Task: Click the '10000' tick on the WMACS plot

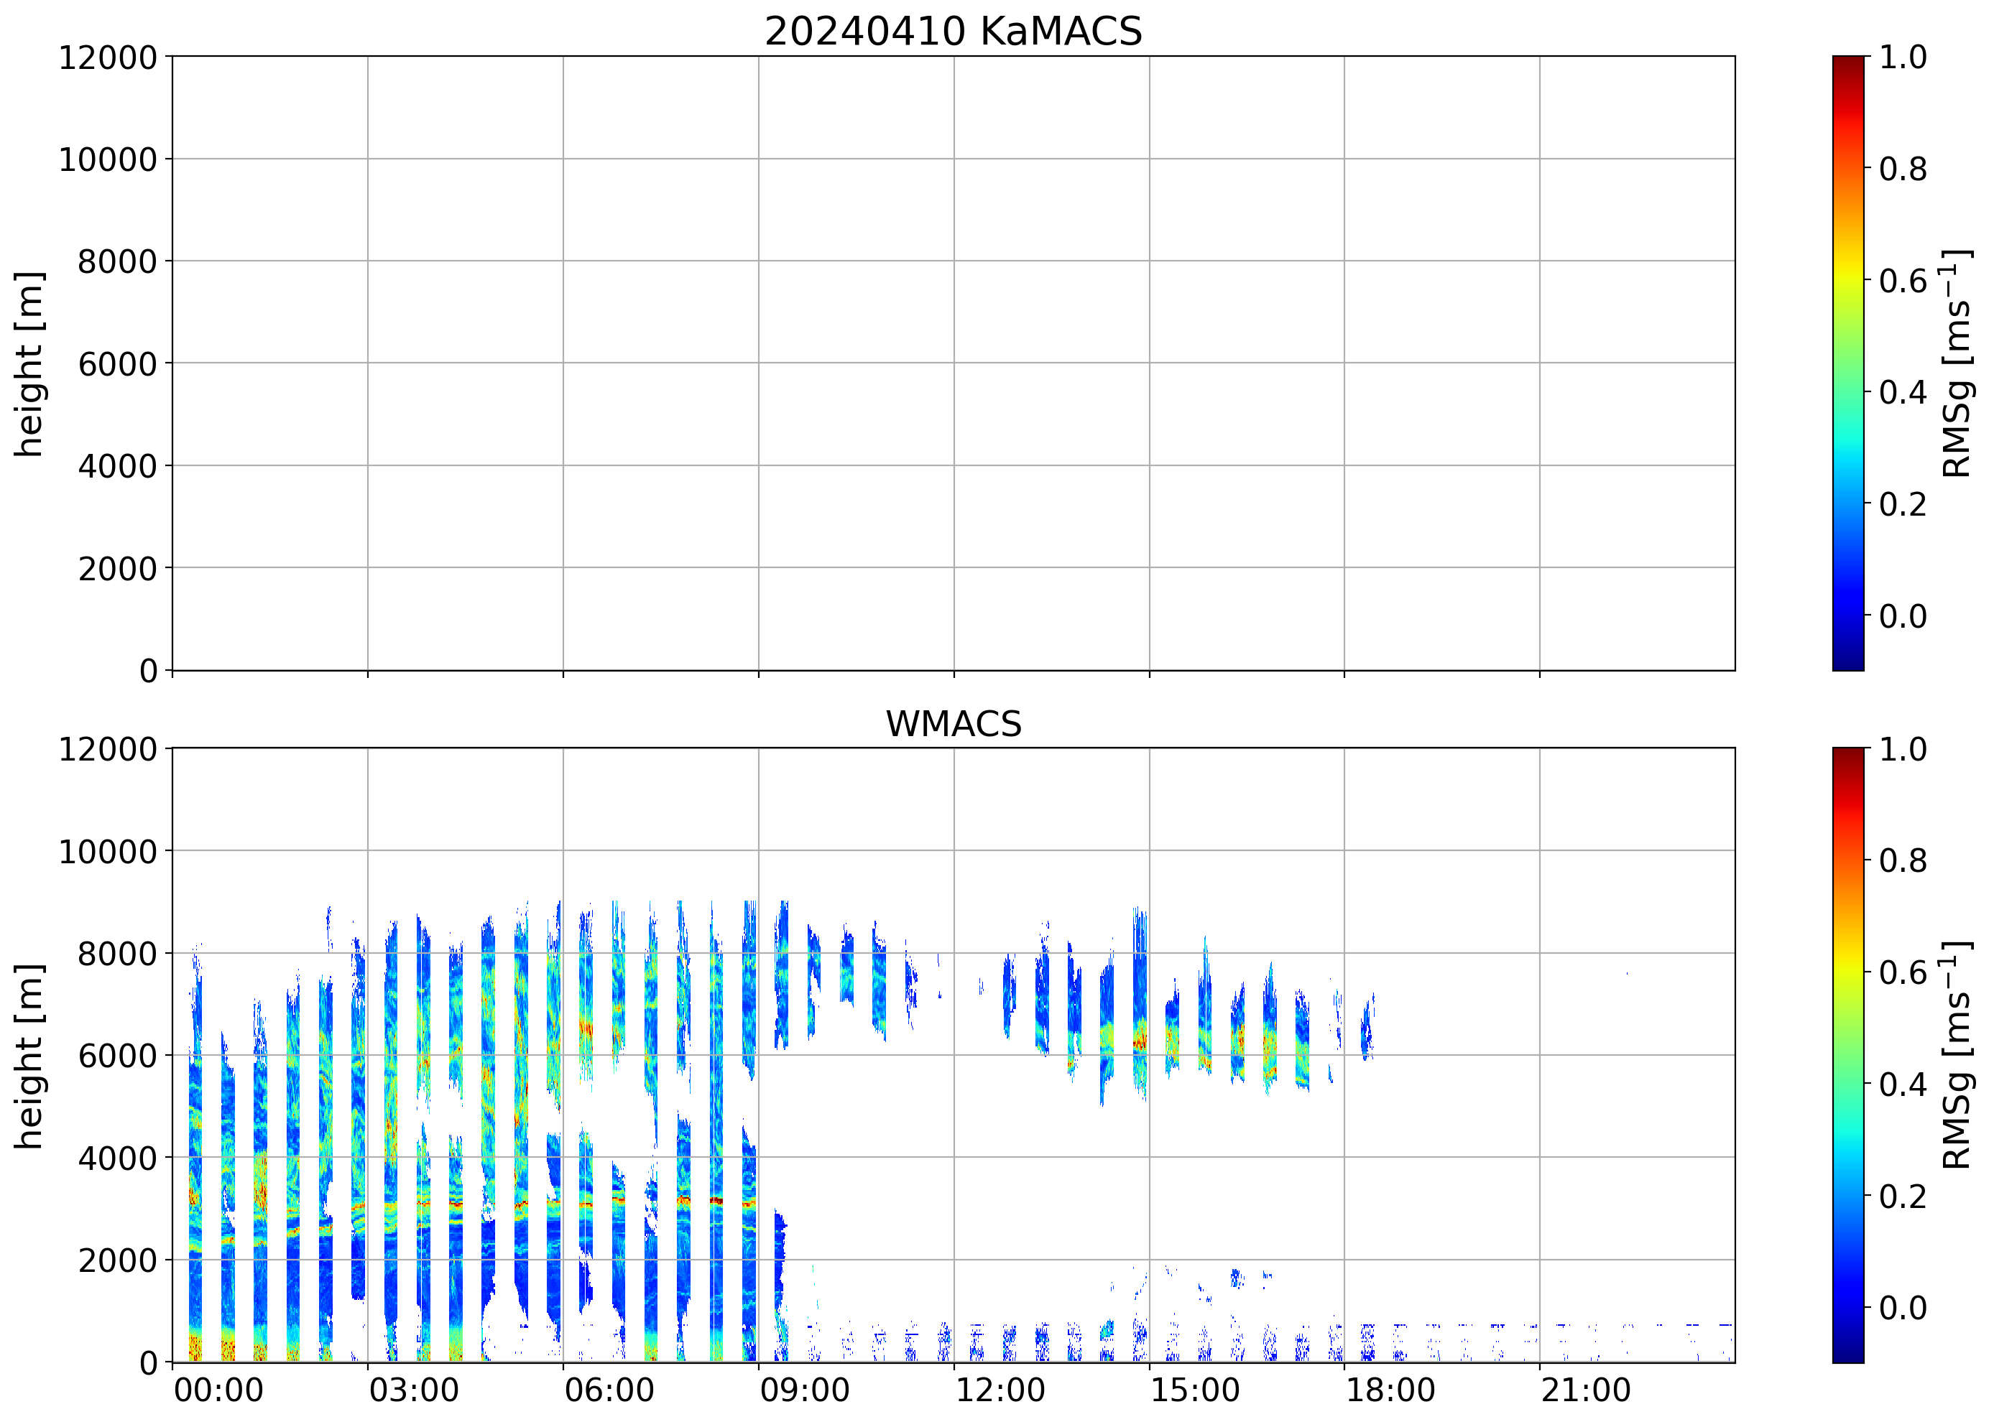Action: pyautogui.click(x=107, y=851)
